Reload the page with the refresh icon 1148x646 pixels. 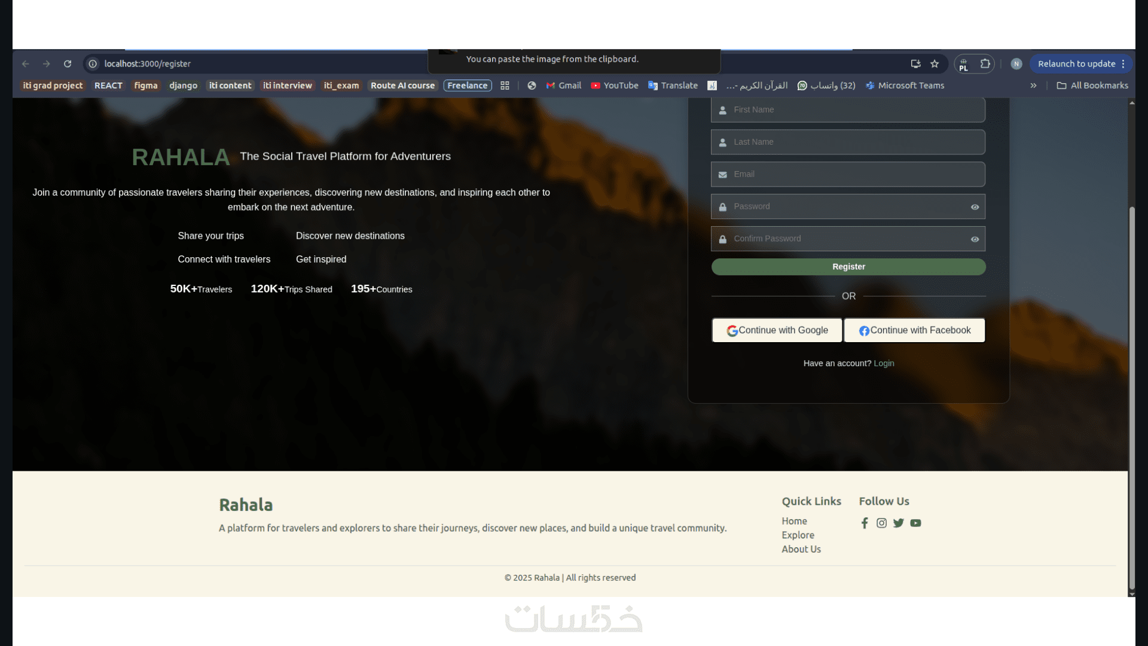click(68, 64)
